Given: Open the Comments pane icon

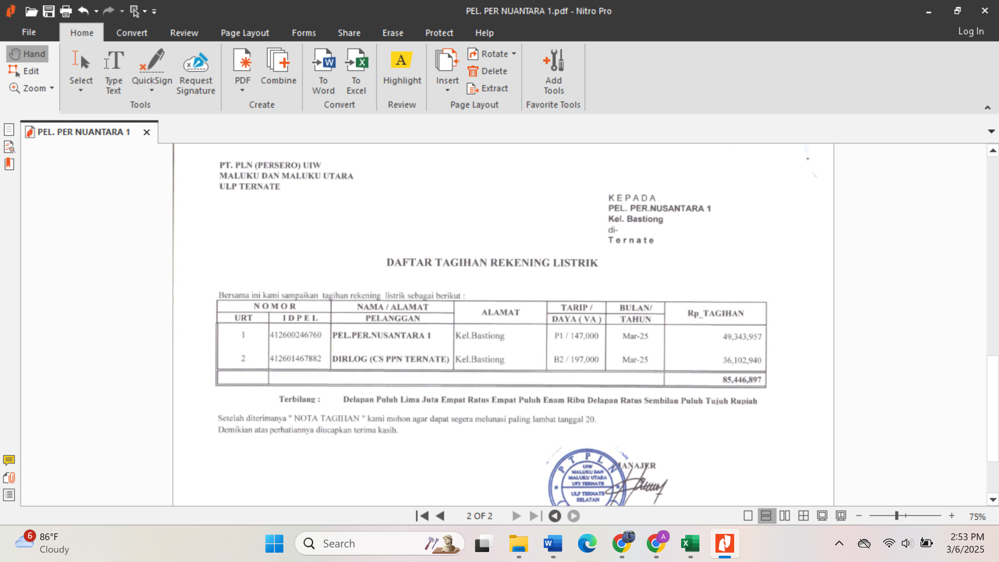Looking at the screenshot, I should [x=9, y=460].
